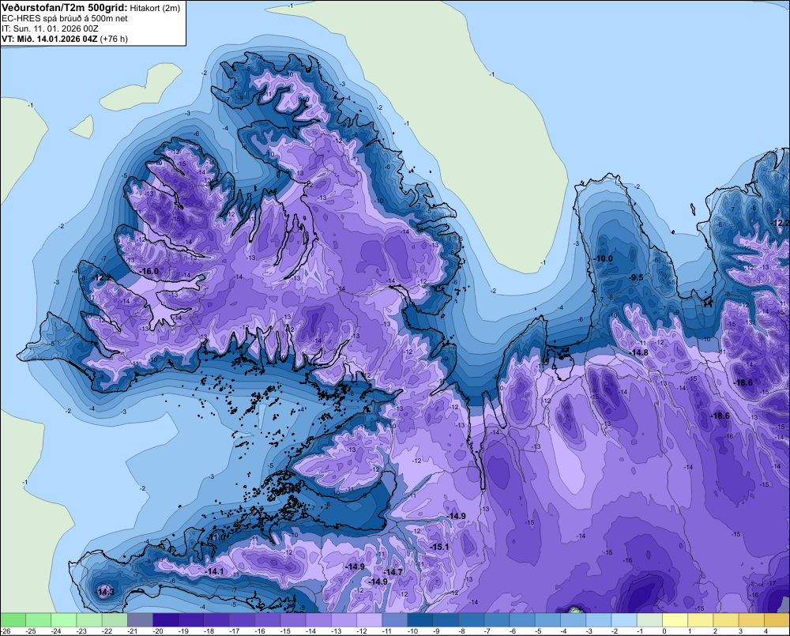Click the bold -9.5 temperature value
This screenshot has height=636, width=790.
[x=636, y=277]
